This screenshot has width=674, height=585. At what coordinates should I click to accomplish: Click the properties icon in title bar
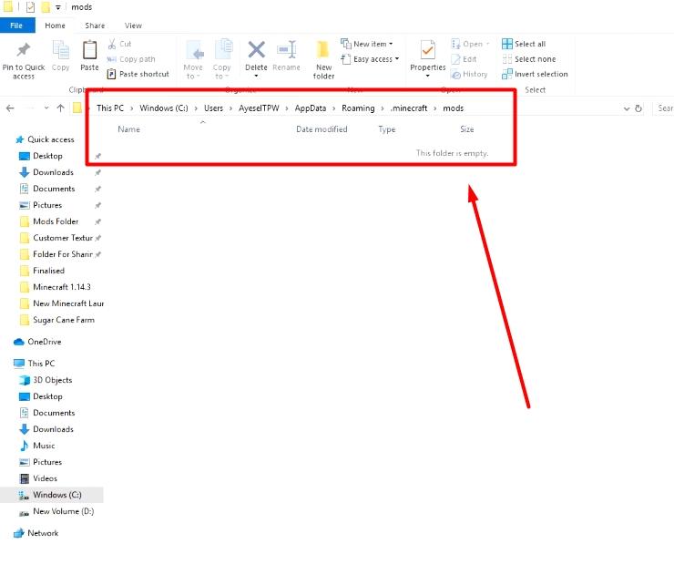30,7
